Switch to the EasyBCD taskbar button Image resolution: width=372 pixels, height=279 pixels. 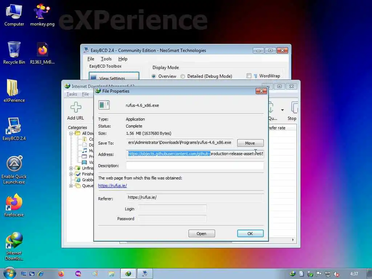pos(145,274)
